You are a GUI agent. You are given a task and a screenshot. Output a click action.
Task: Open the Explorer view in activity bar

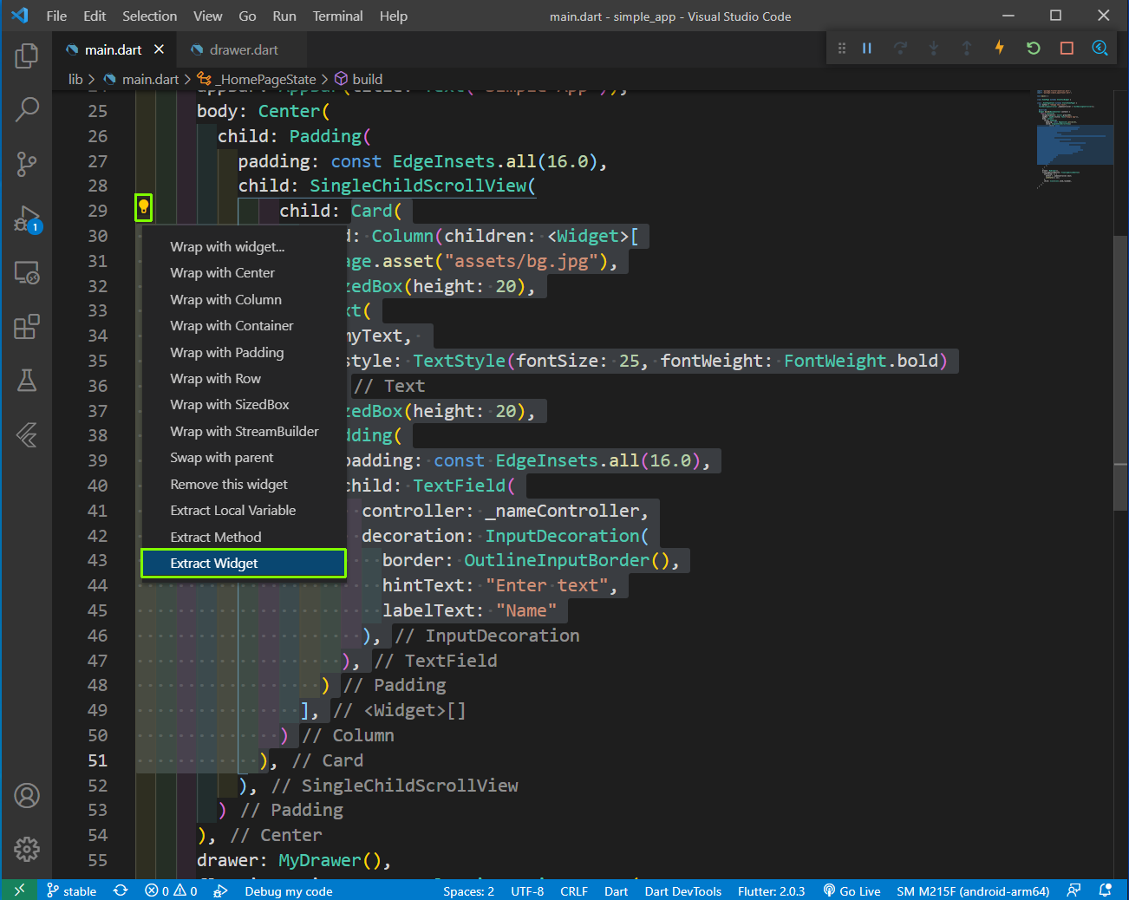click(27, 56)
